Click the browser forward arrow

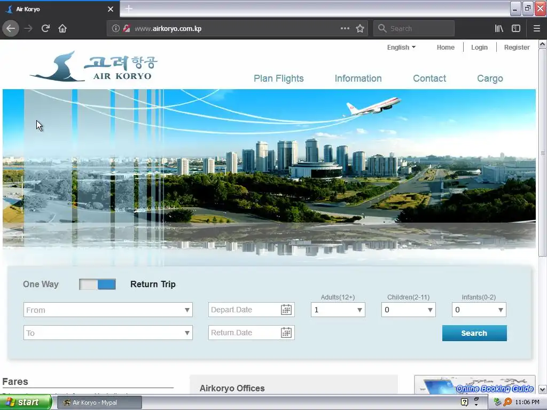click(x=28, y=28)
